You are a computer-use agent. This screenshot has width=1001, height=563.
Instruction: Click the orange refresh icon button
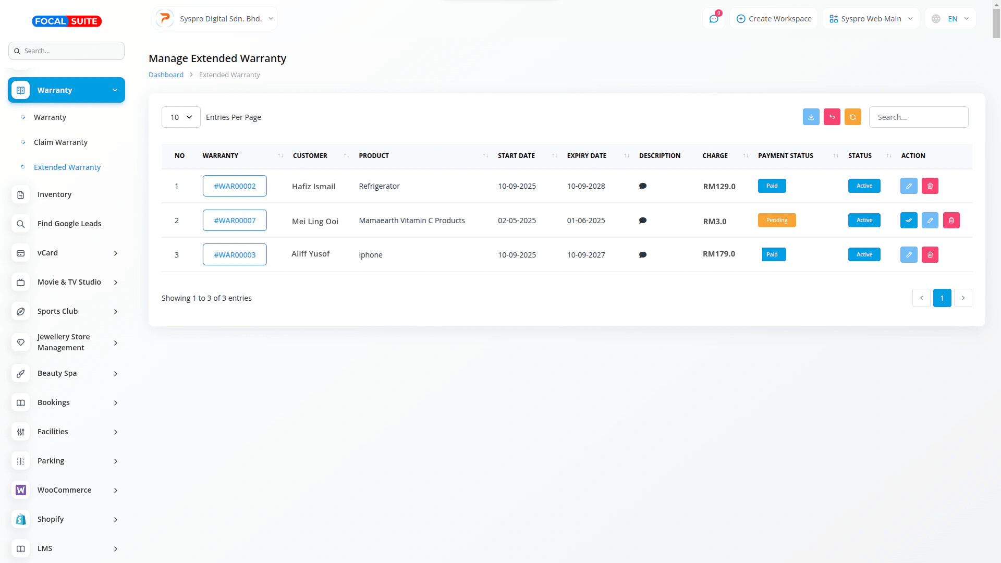coord(852,117)
